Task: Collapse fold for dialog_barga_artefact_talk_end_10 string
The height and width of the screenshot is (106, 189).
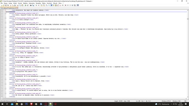Action: point(5,93)
